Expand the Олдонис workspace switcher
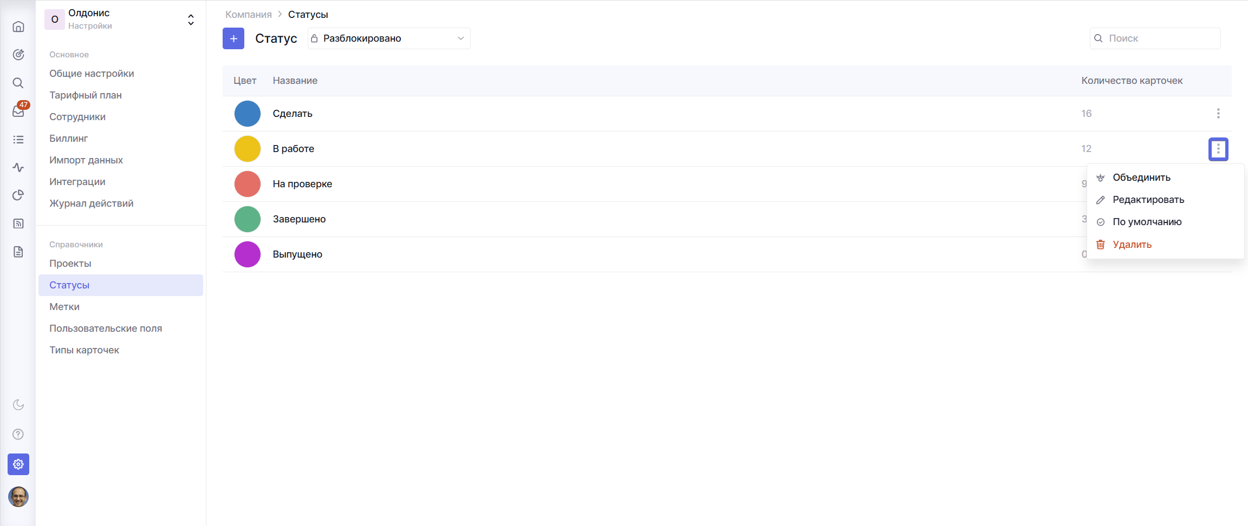 pyautogui.click(x=191, y=20)
